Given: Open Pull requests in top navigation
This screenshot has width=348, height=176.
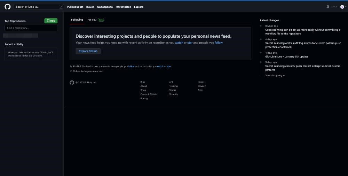Looking at the screenshot, I should [x=75, y=7].
